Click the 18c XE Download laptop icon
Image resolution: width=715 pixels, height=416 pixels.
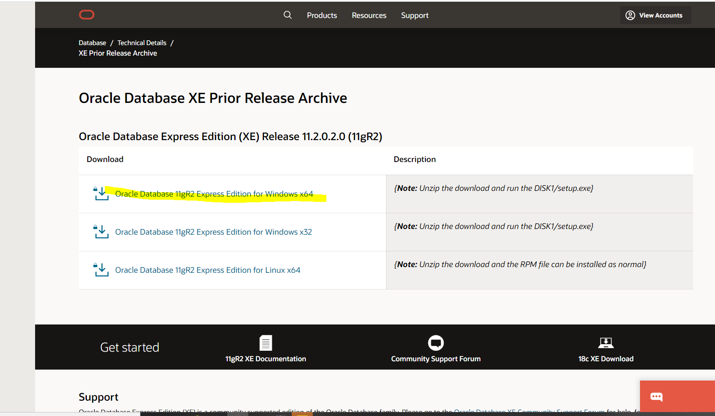pyautogui.click(x=606, y=343)
